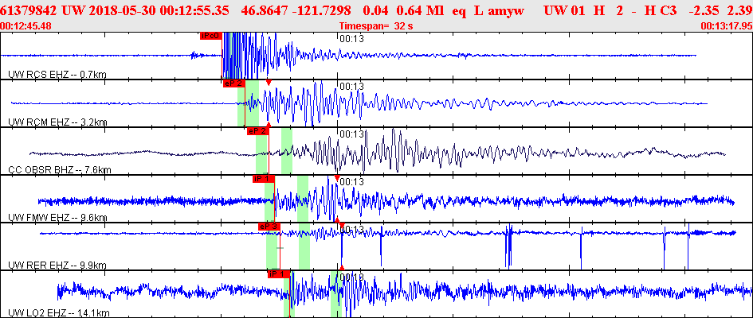The width and height of the screenshot is (753, 318).
Task: Click the later green window on RER trace
Action: [x=304, y=246]
